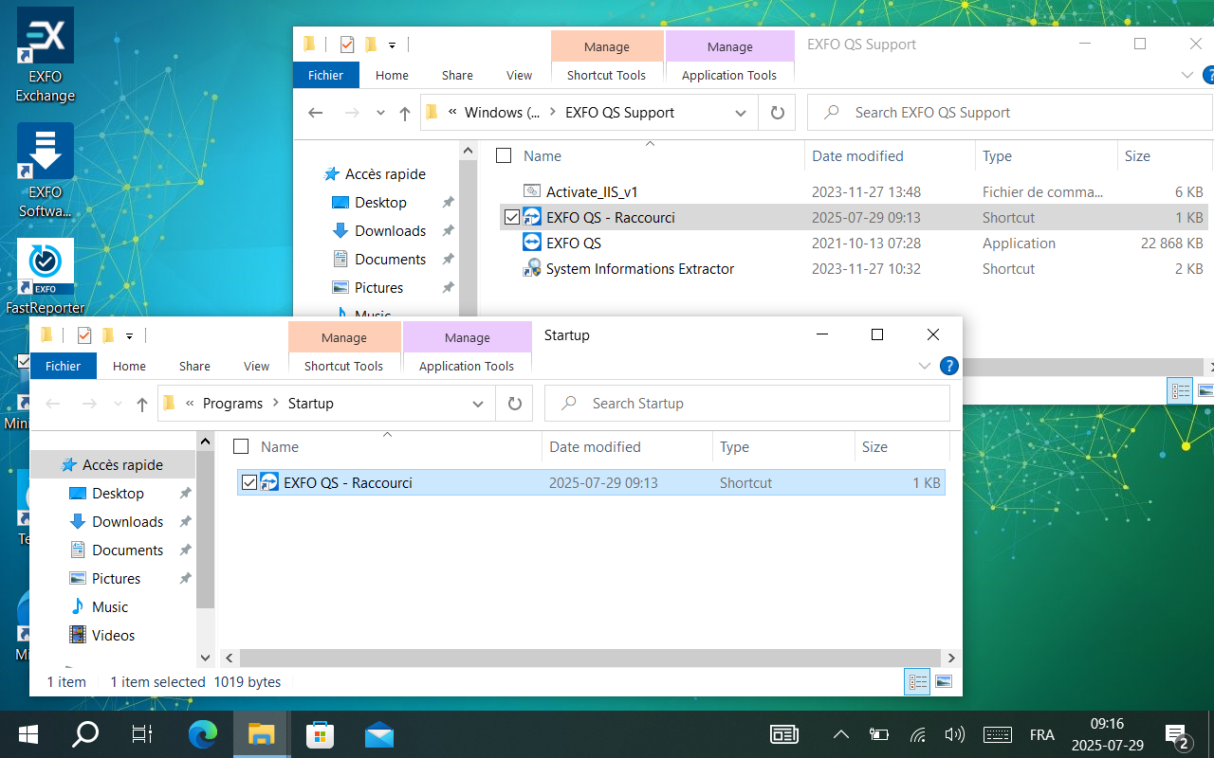The image size is (1214, 758).
Task: Go up one level in EXFO QS Support window
Action: pyautogui.click(x=405, y=113)
